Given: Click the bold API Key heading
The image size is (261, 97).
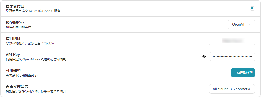Looking at the screenshot, I should 13,55.
